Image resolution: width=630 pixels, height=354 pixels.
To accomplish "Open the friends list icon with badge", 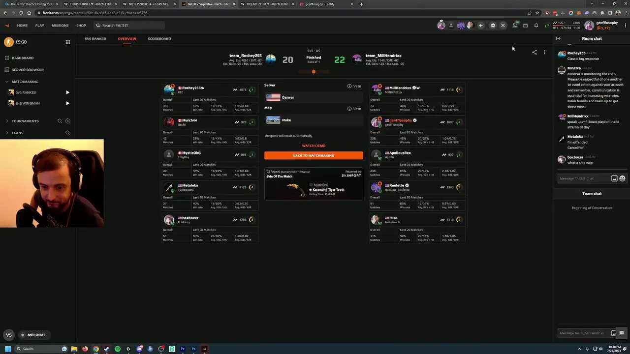I will tap(515, 25).
